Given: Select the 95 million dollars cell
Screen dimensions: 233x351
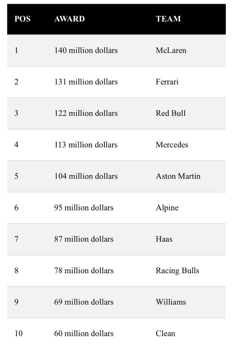Looking at the screenshot, I should (x=84, y=208).
